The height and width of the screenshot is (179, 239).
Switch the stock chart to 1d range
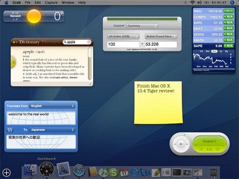(x=201, y=51)
